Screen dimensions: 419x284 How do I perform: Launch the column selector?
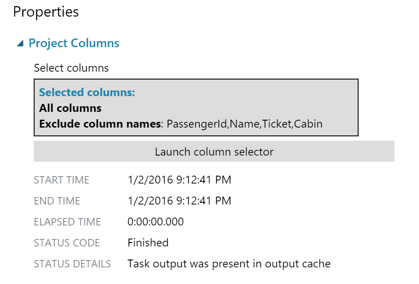coord(214,151)
